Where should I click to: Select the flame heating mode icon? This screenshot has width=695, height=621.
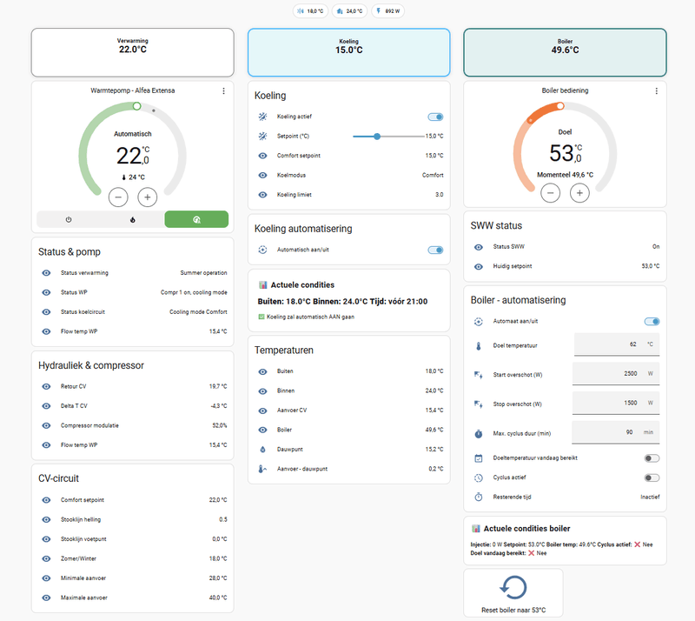pyautogui.click(x=133, y=220)
